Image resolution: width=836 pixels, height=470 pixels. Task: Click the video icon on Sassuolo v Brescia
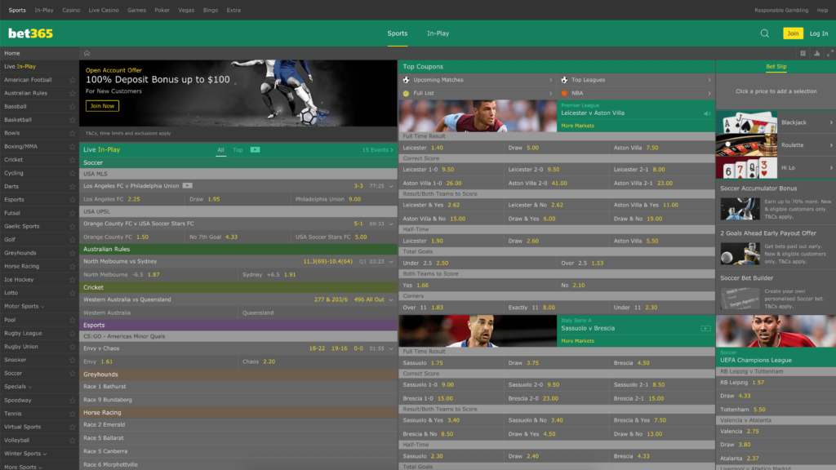pyautogui.click(x=705, y=328)
